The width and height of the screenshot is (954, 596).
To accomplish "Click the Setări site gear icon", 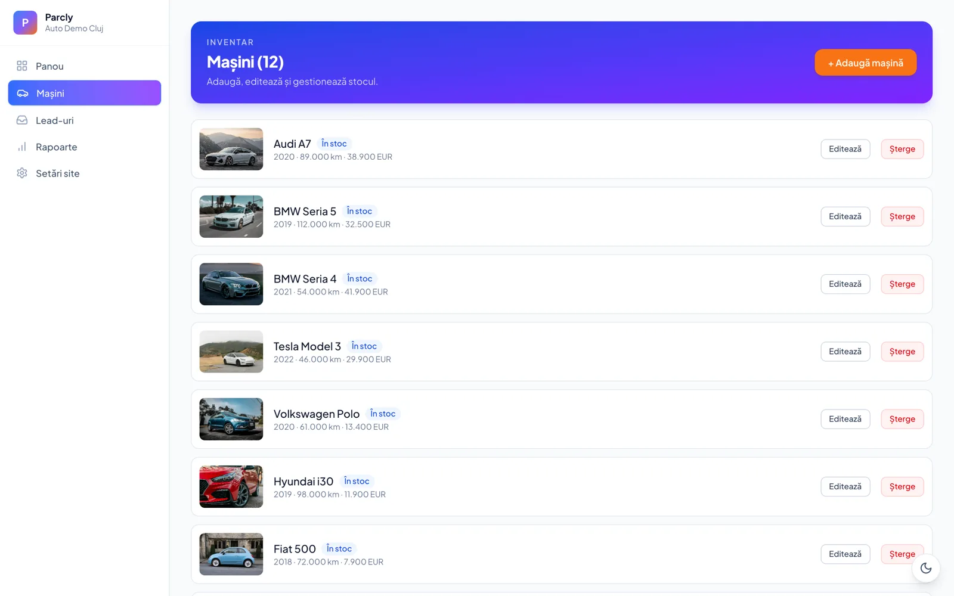I will [22, 173].
